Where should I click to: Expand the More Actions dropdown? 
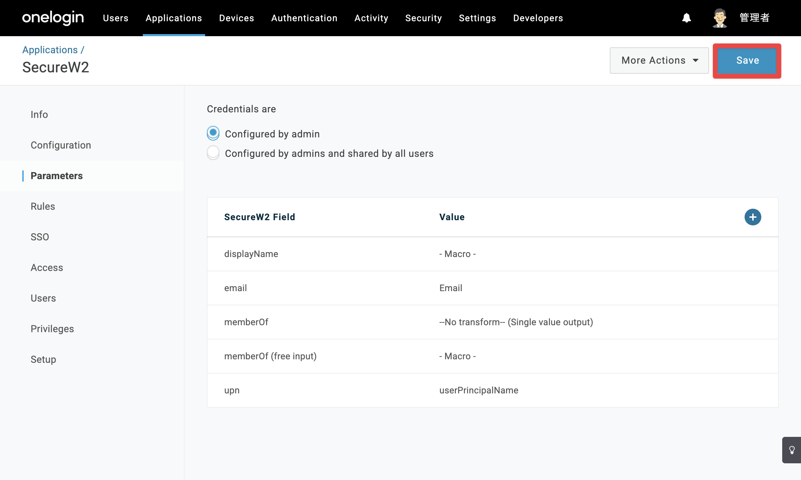pyautogui.click(x=659, y=61)
